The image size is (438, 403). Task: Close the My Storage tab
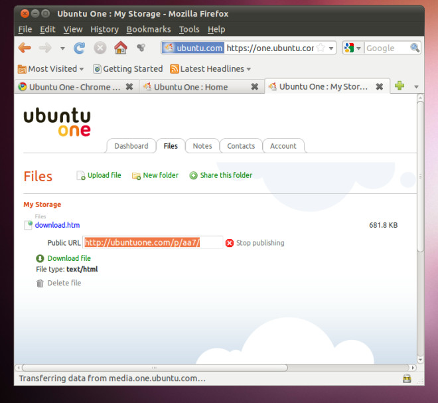[x=380, y=86]
